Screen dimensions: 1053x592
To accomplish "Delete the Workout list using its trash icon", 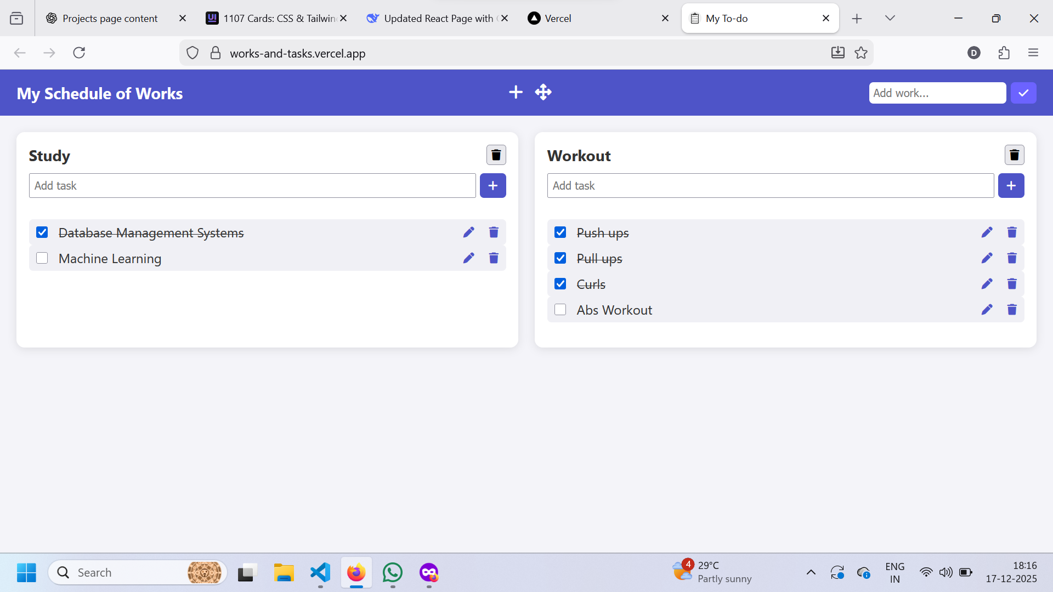I will point(1014,155).
